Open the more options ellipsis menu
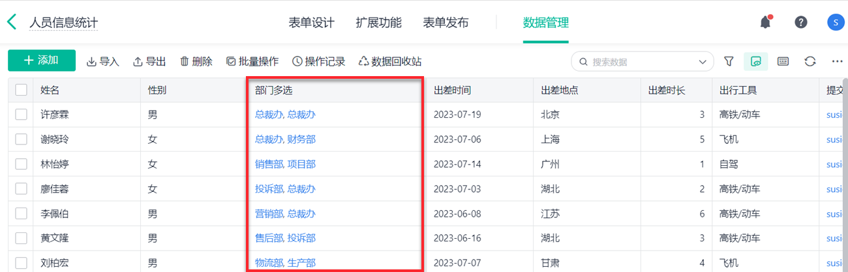This screenshot has height=272, width=848. coord(838,61)
